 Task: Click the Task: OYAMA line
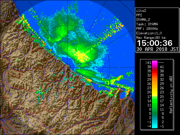(x=147, y=24)
